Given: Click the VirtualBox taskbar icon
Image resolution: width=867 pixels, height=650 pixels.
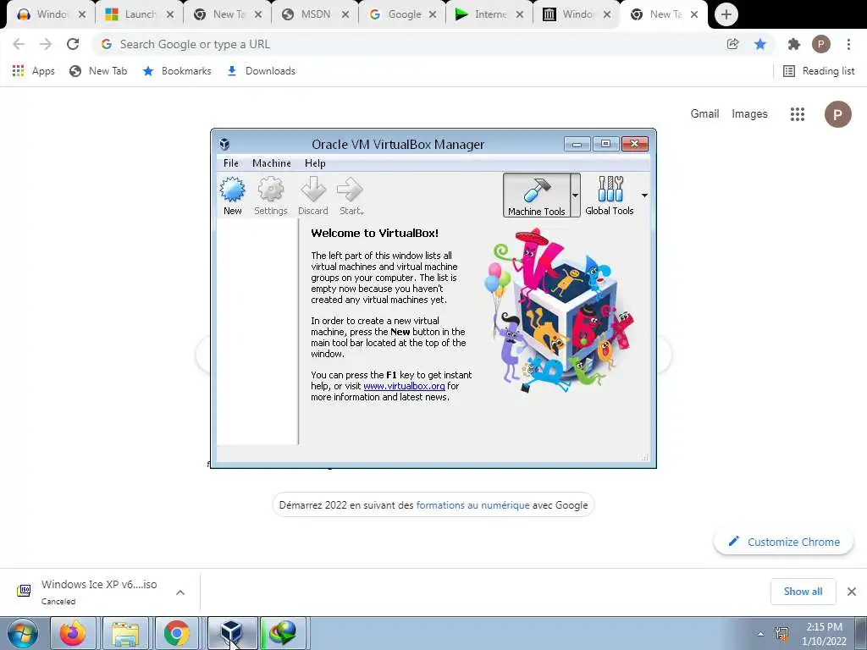Looking at the screenshot, I should click(x=232, y=633).
